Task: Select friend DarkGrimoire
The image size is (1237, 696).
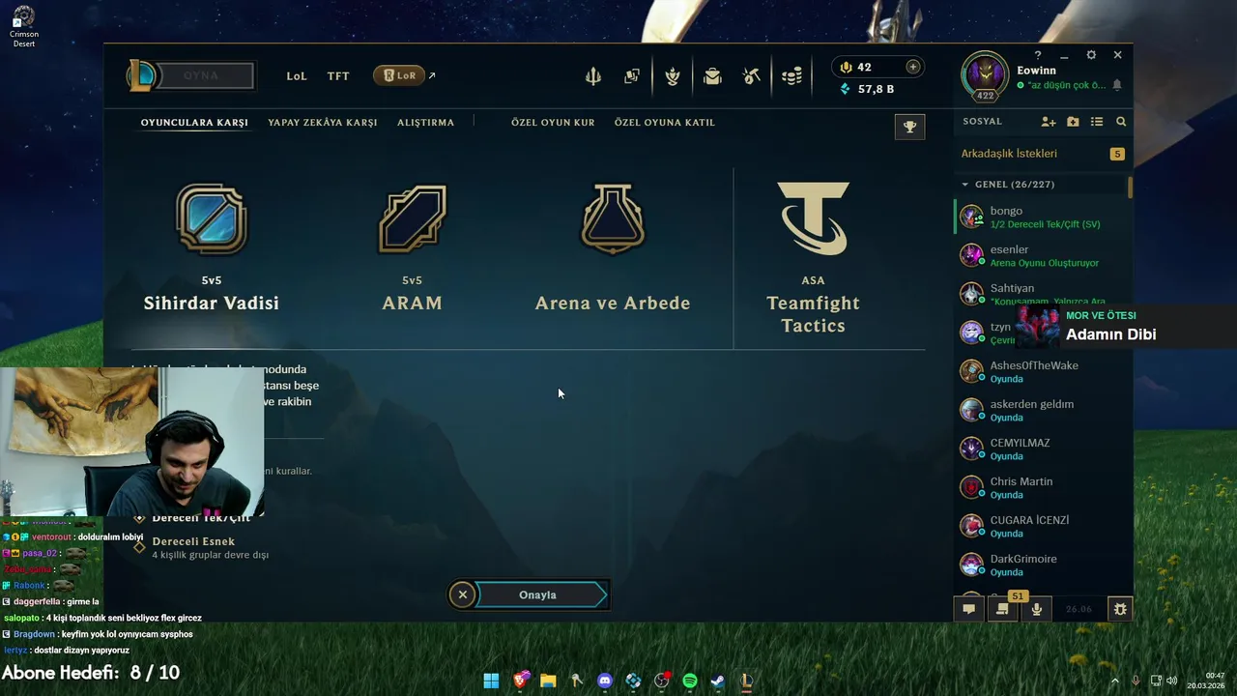Action: [x=1041, y=565]
